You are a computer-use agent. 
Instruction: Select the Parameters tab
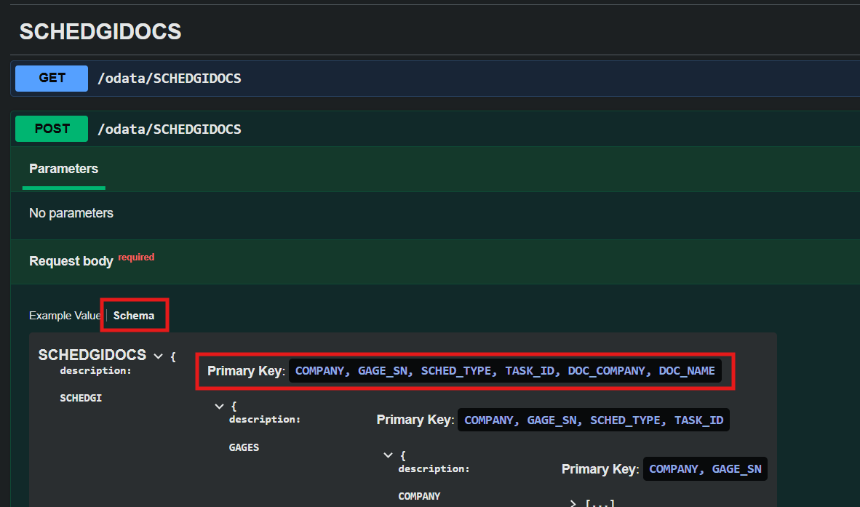point(63,169)
